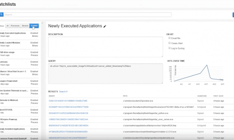Image resolution: width=234 pixels, height=140 pixels.
Task: Toggle the Log to Syslog checkbox
Action: [170, 48]
